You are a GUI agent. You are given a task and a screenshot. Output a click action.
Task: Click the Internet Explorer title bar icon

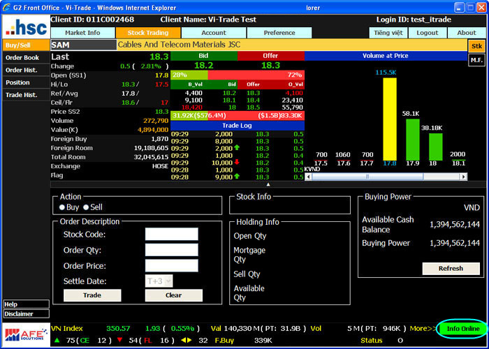click(x=6, y=7)
